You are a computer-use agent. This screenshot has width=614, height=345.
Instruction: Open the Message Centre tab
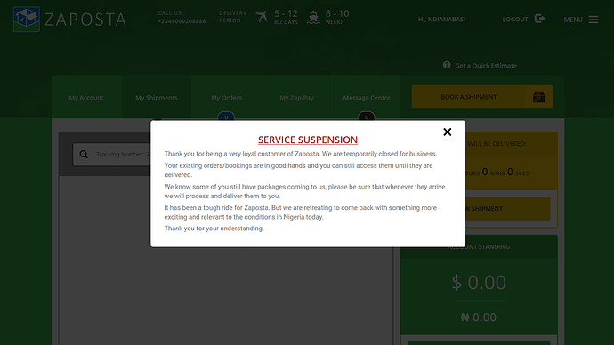pyautogui.click(x=367, y=98)
